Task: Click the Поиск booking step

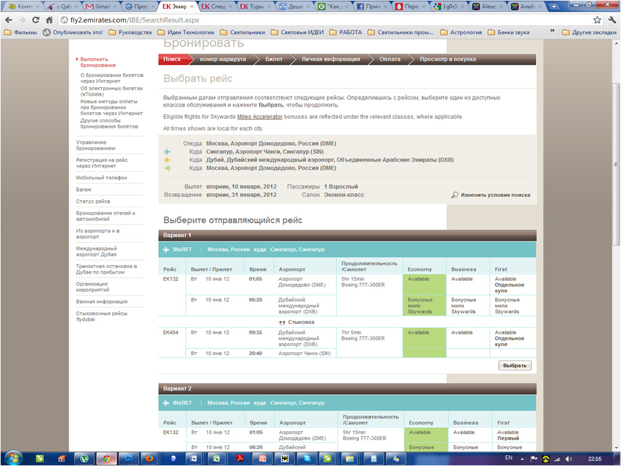Action: pos(172,59)
